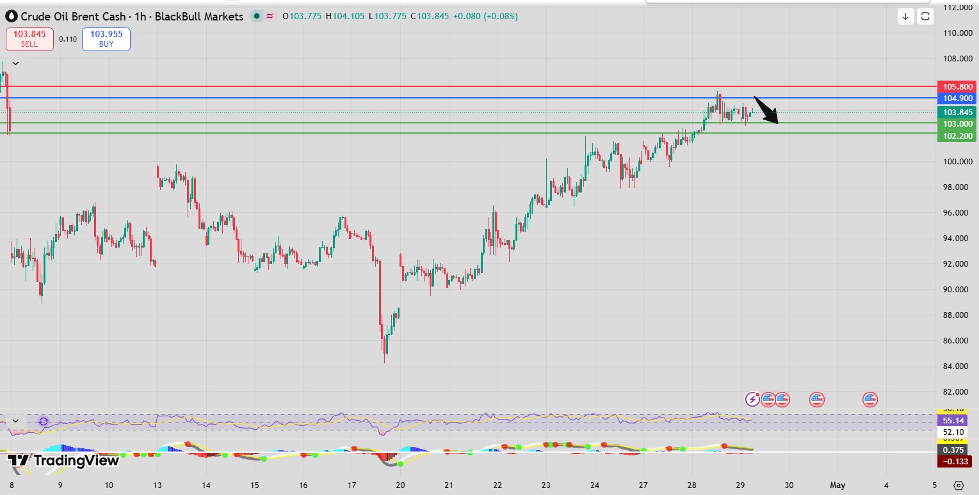Toggle the pink approximate data indicator
The image size is (979, 495).
pos(270,17)
